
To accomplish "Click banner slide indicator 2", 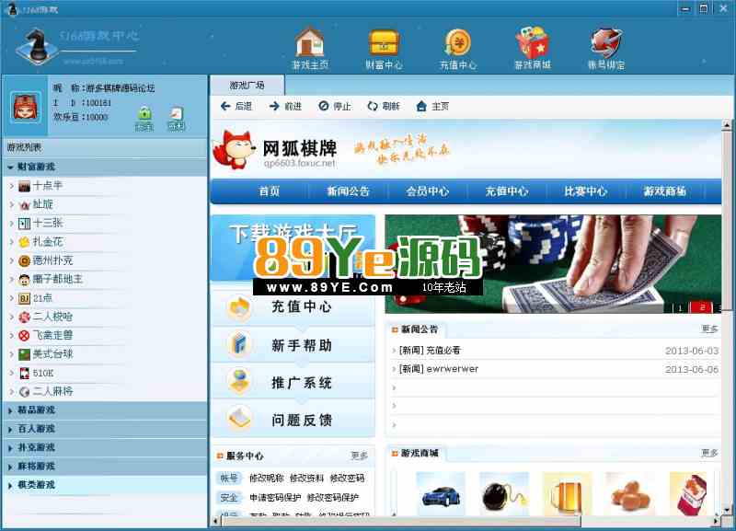I will [x=702, y=307].
